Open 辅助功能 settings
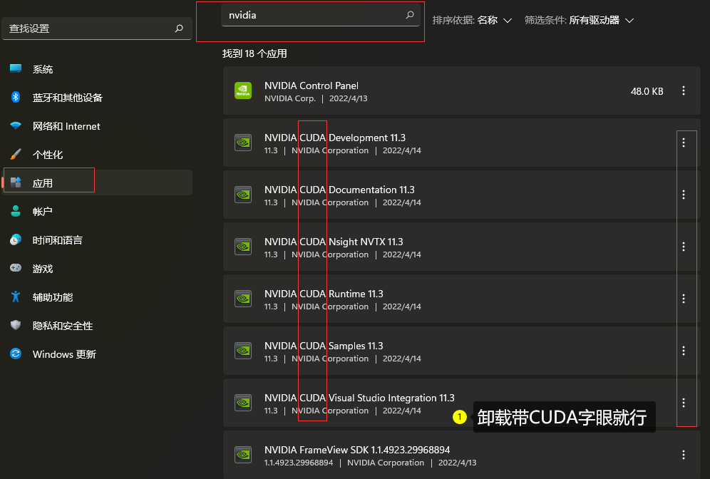Screen dimensions: 710x479 (97, 297)
